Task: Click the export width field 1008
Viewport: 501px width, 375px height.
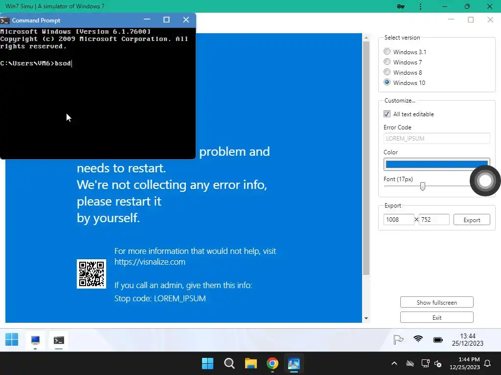Action: pyautogui.click(x=398, y=219)
